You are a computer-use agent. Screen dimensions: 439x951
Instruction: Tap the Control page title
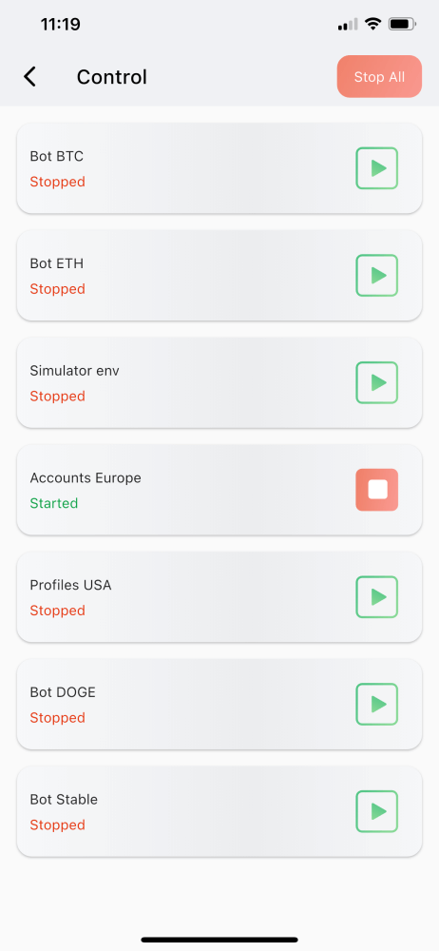[x=111, y=77]
